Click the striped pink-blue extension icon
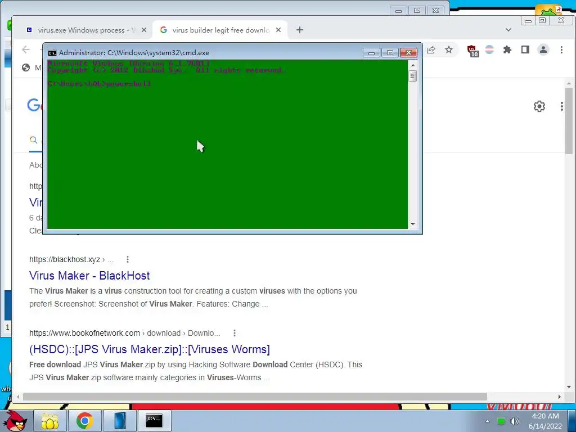Viewport: 576px width, 432px height. [489, 49]
